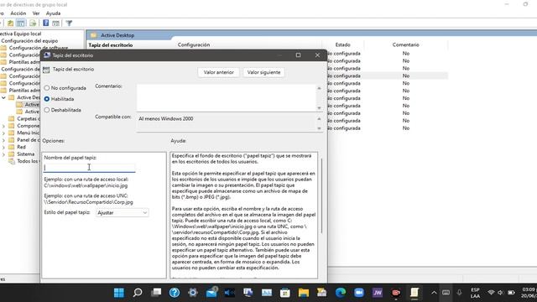Screen dimensions: 537x302
Task: Click the Wi-Fi network tray icon
Action: [x=491, y=293]
